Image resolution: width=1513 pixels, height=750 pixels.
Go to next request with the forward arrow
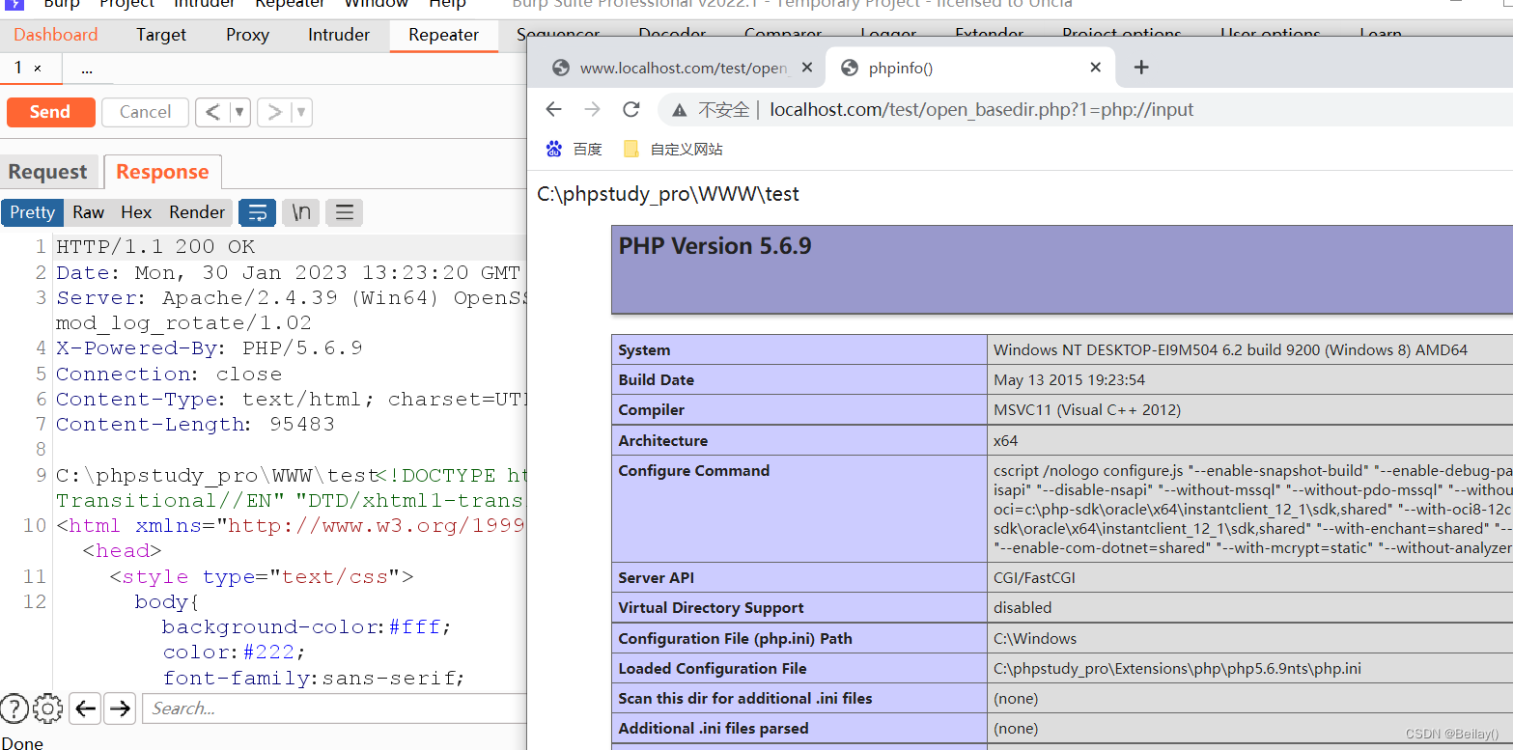point(274,112)
